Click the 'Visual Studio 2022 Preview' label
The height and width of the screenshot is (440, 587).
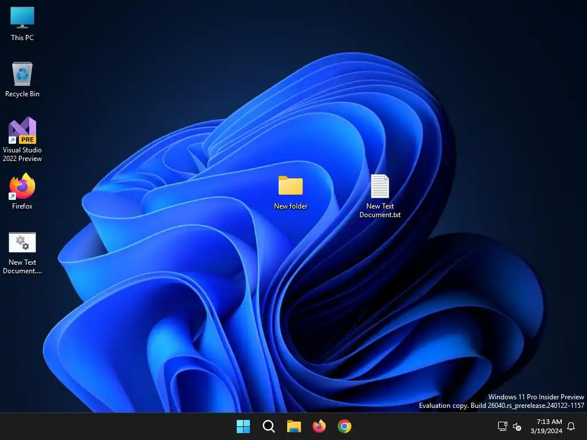pos(22,154)
